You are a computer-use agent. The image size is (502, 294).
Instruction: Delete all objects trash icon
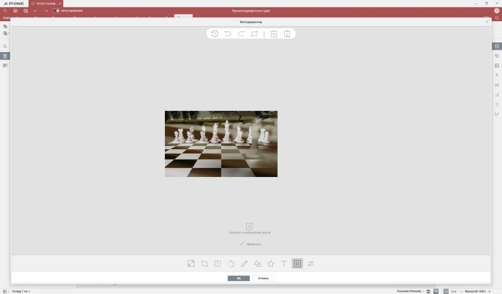coord(287,34)
